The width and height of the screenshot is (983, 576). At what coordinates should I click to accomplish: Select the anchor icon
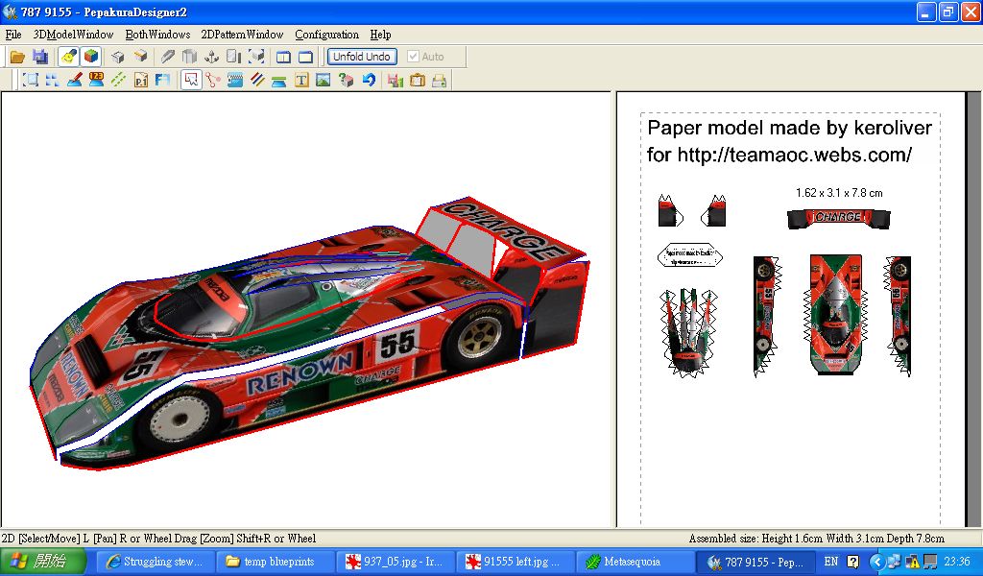tap(212, 57)
